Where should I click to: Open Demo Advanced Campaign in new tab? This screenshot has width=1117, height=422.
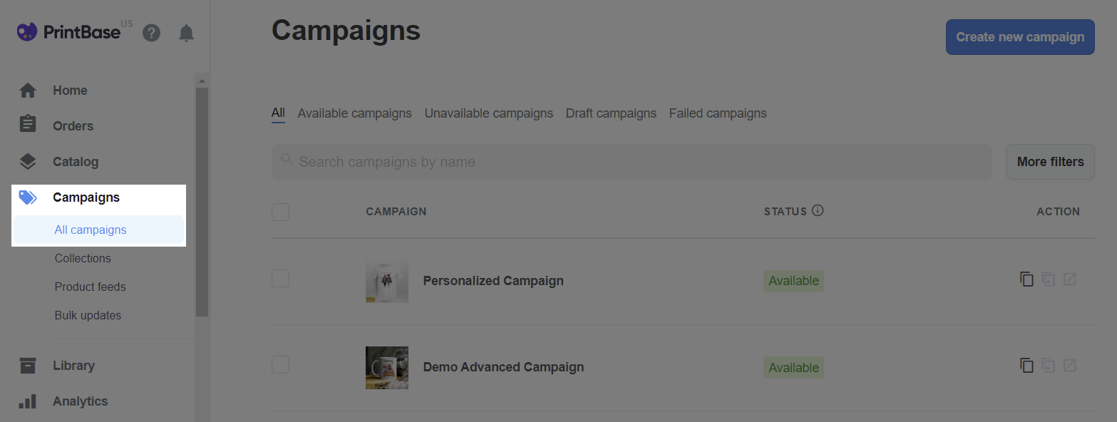tap(1070, 366)
